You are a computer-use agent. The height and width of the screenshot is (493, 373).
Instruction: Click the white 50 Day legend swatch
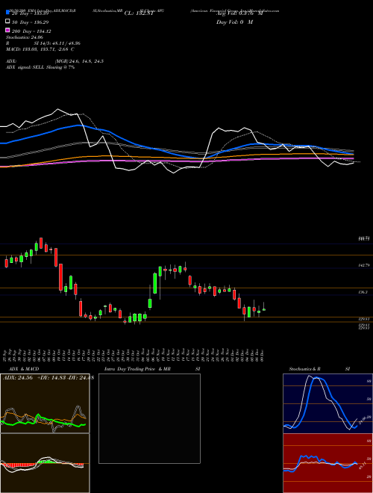8,22
